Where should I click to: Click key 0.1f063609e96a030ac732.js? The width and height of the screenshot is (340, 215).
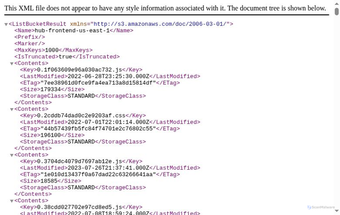(79, 70)
